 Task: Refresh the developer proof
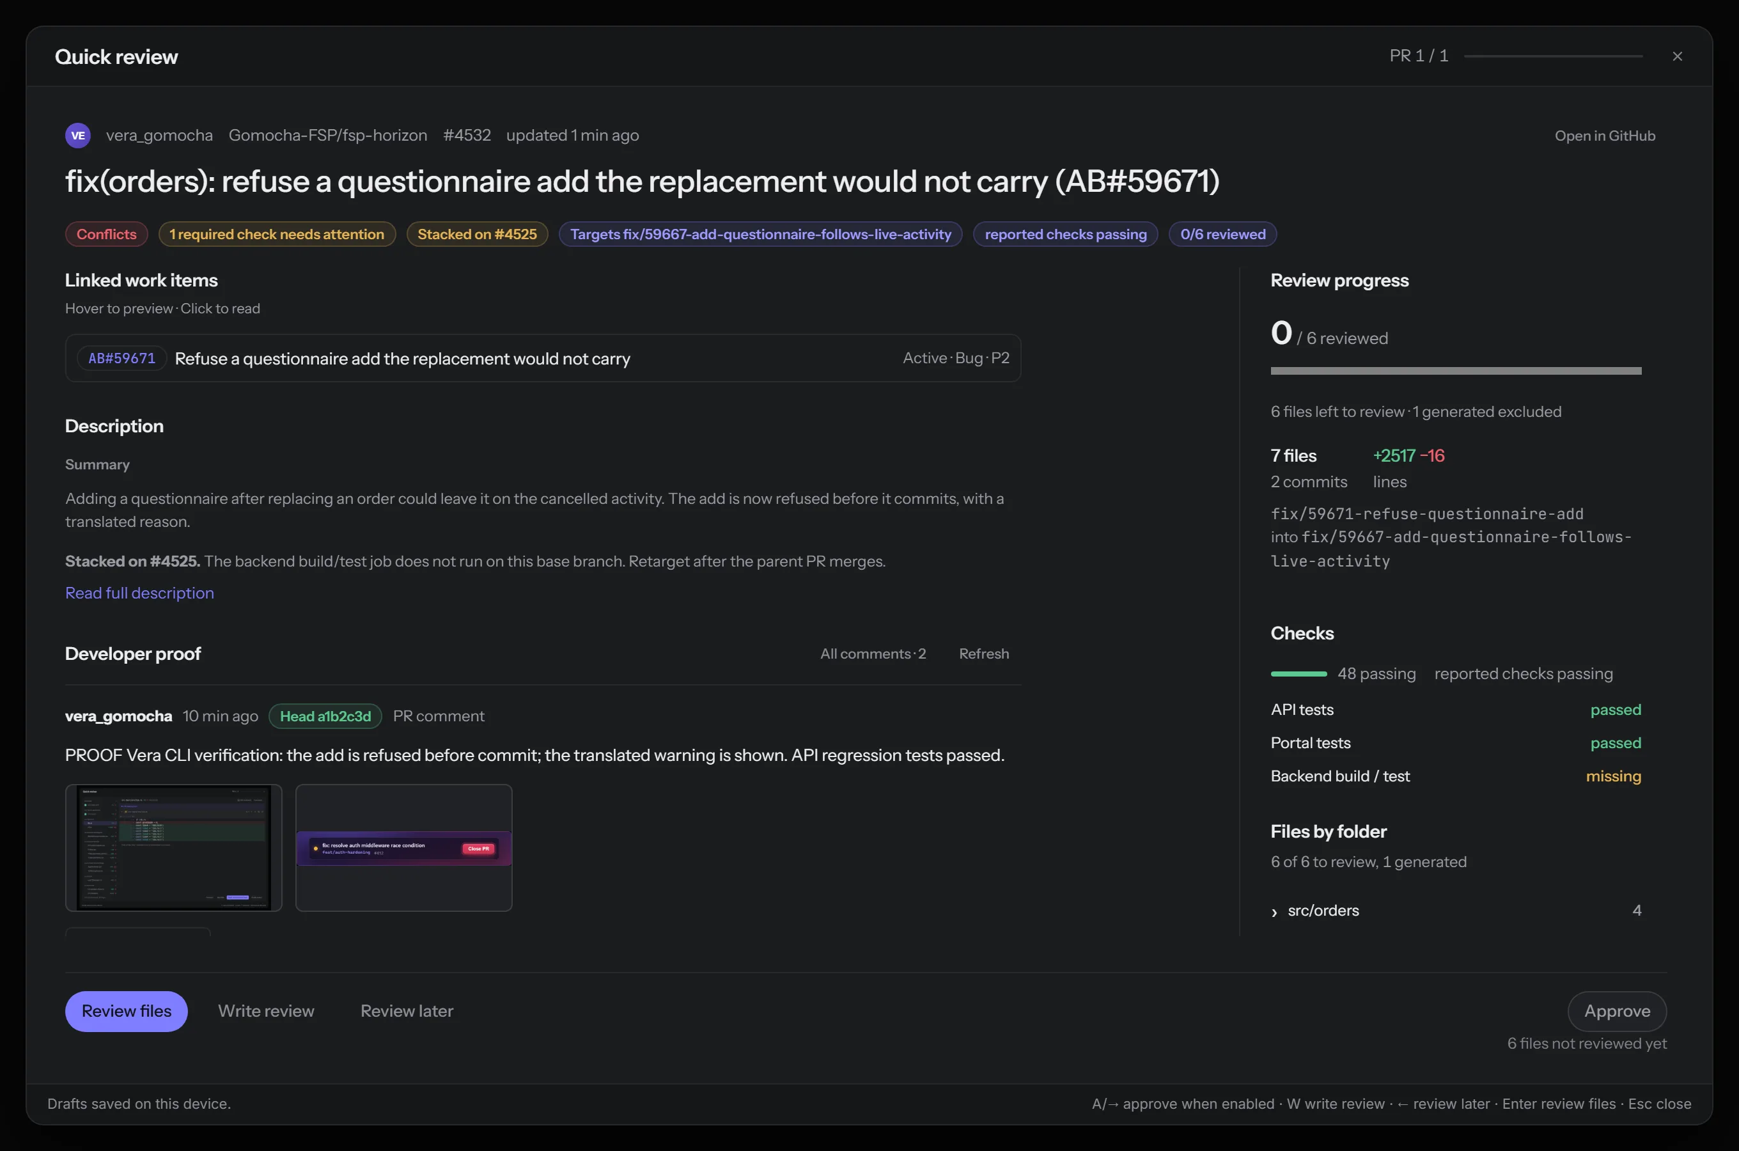click(983, 654)
